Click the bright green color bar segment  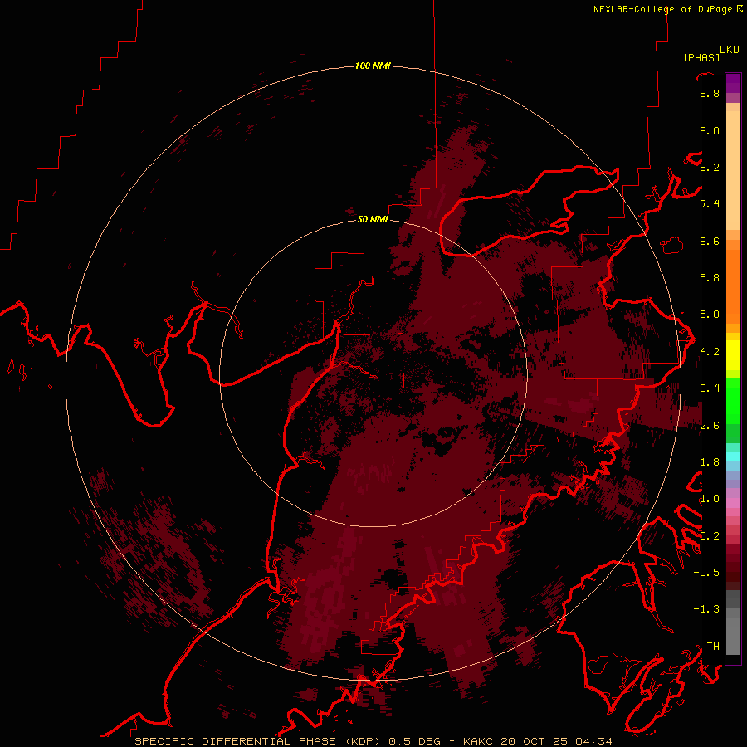[733, 400]
